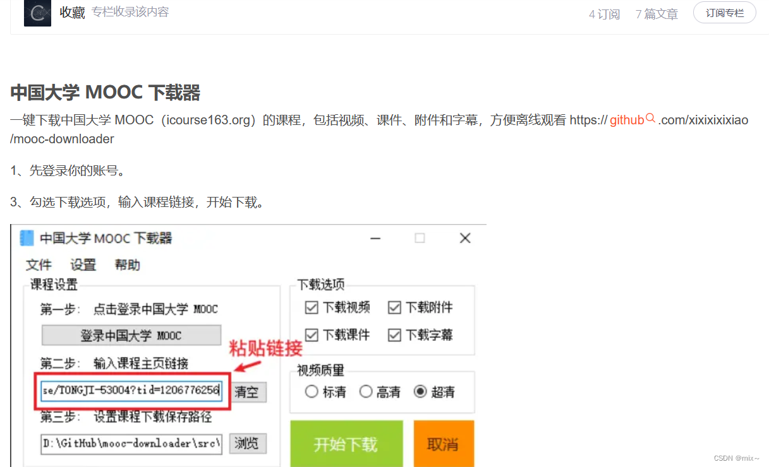Click the 4 订阅 count text
The image size is (769, 467).
point(605,14)
